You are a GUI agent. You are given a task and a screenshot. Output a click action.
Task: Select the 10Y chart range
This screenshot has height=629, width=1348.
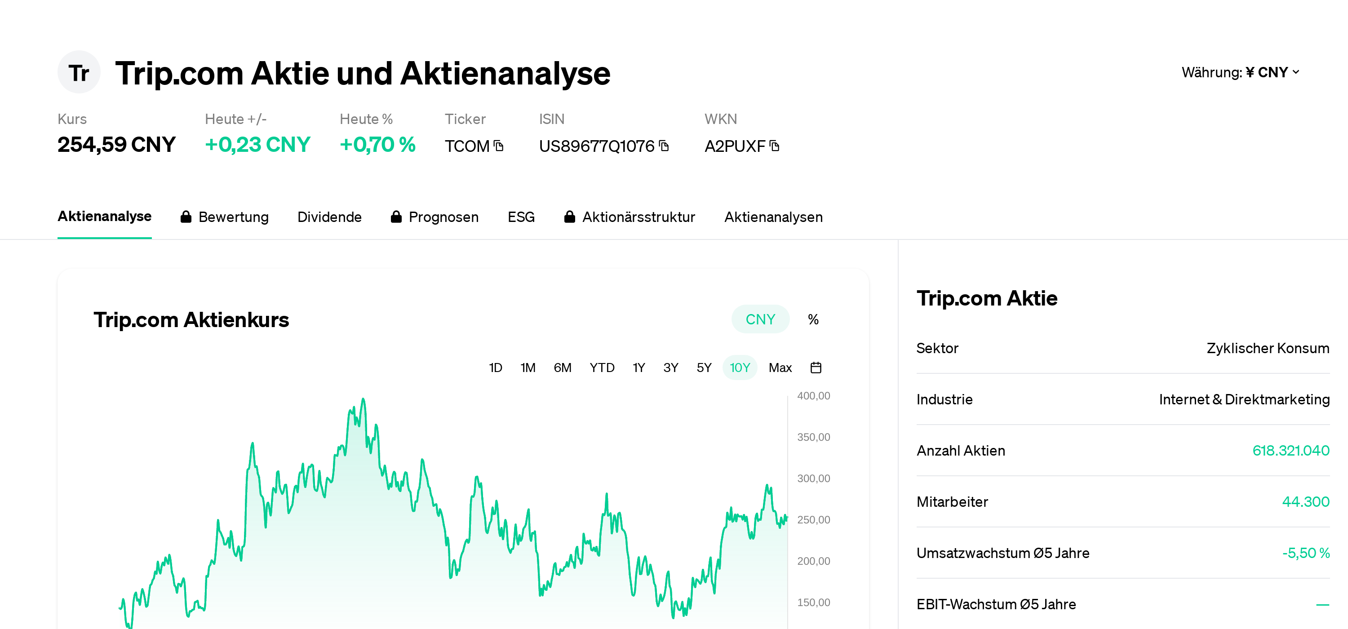tap(740, 368)
